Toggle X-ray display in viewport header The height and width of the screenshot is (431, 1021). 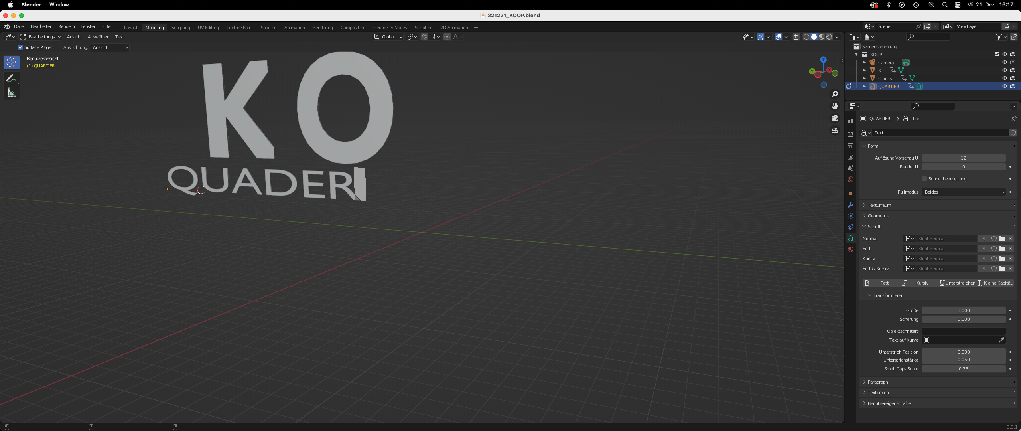click(x=796, y=37)
